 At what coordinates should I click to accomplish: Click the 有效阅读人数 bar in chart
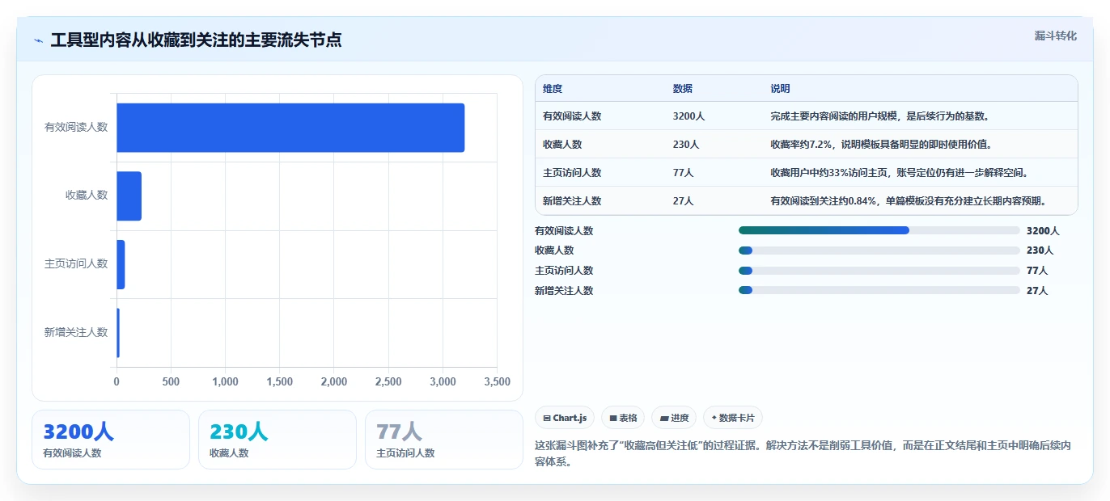290,128
